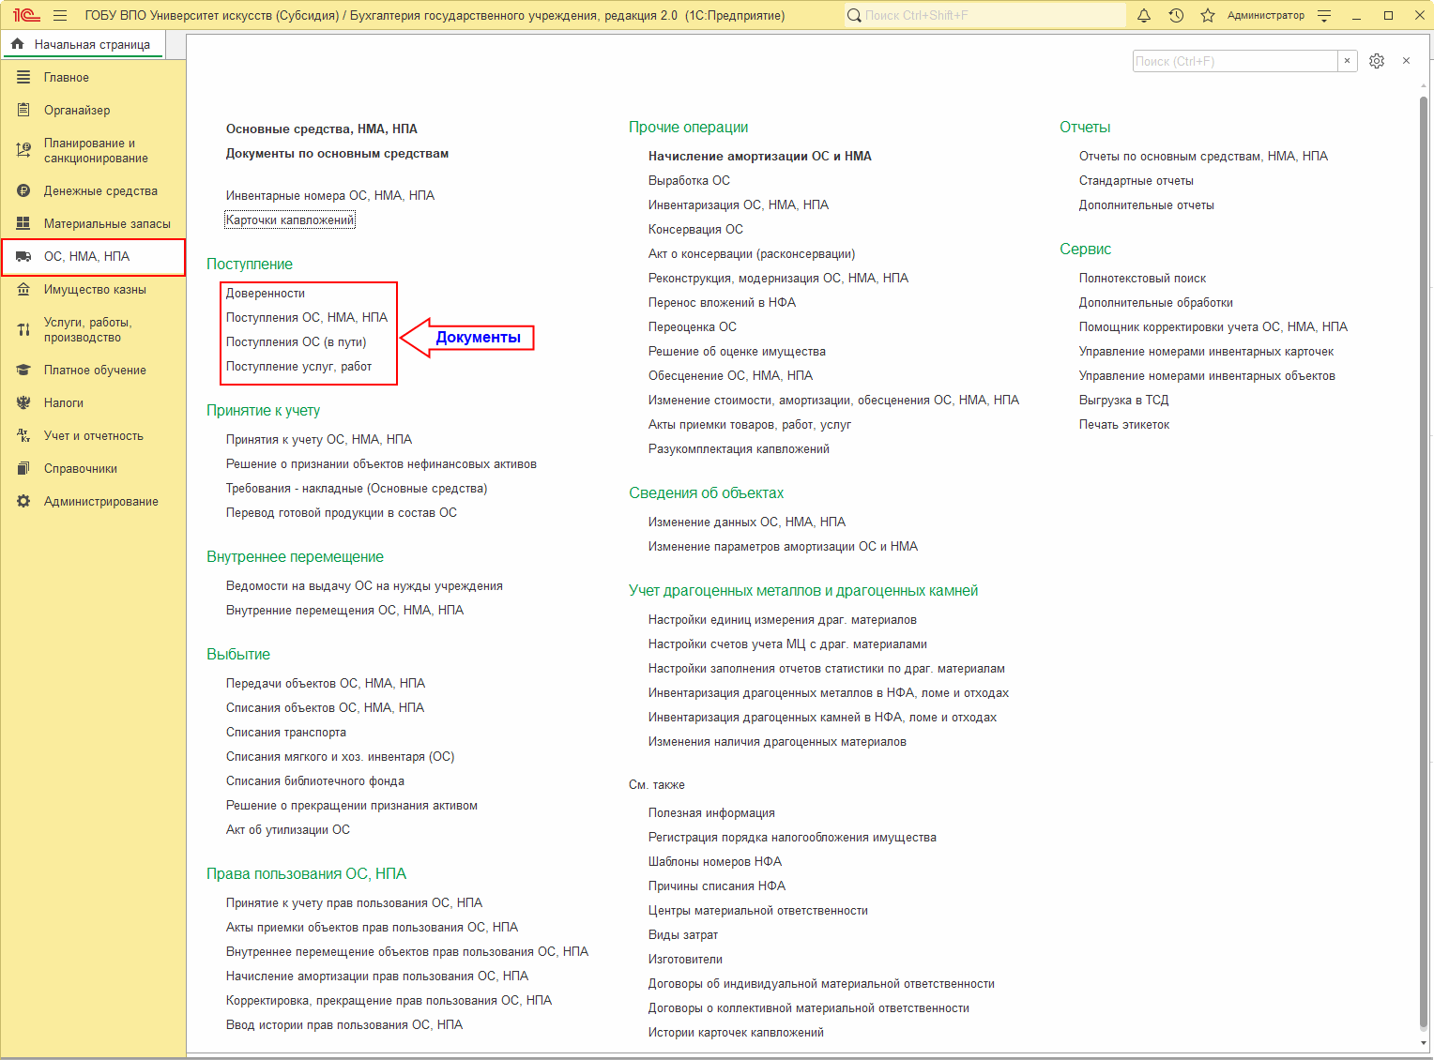Open Переоценка ОС
The height and width of the screenshot is (1060, 1434).
tap(693, 326)
